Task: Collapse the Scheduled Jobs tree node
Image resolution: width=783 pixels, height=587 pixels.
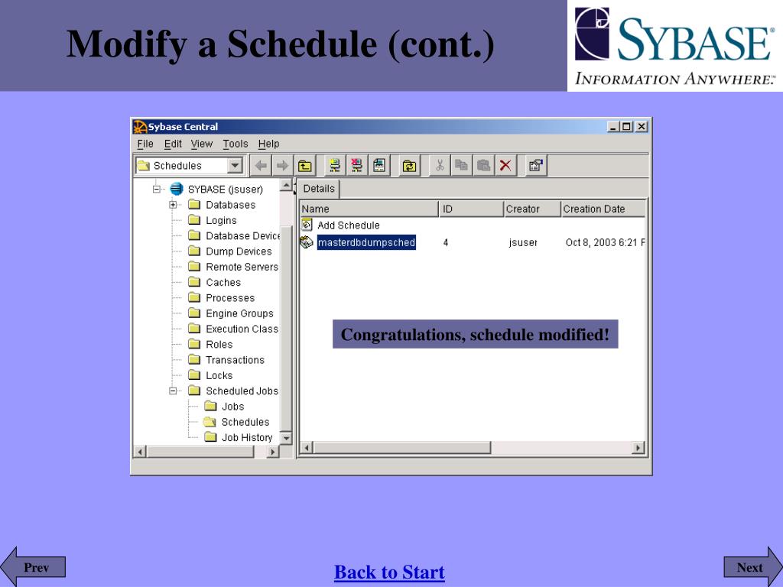Action: point(172,391)
